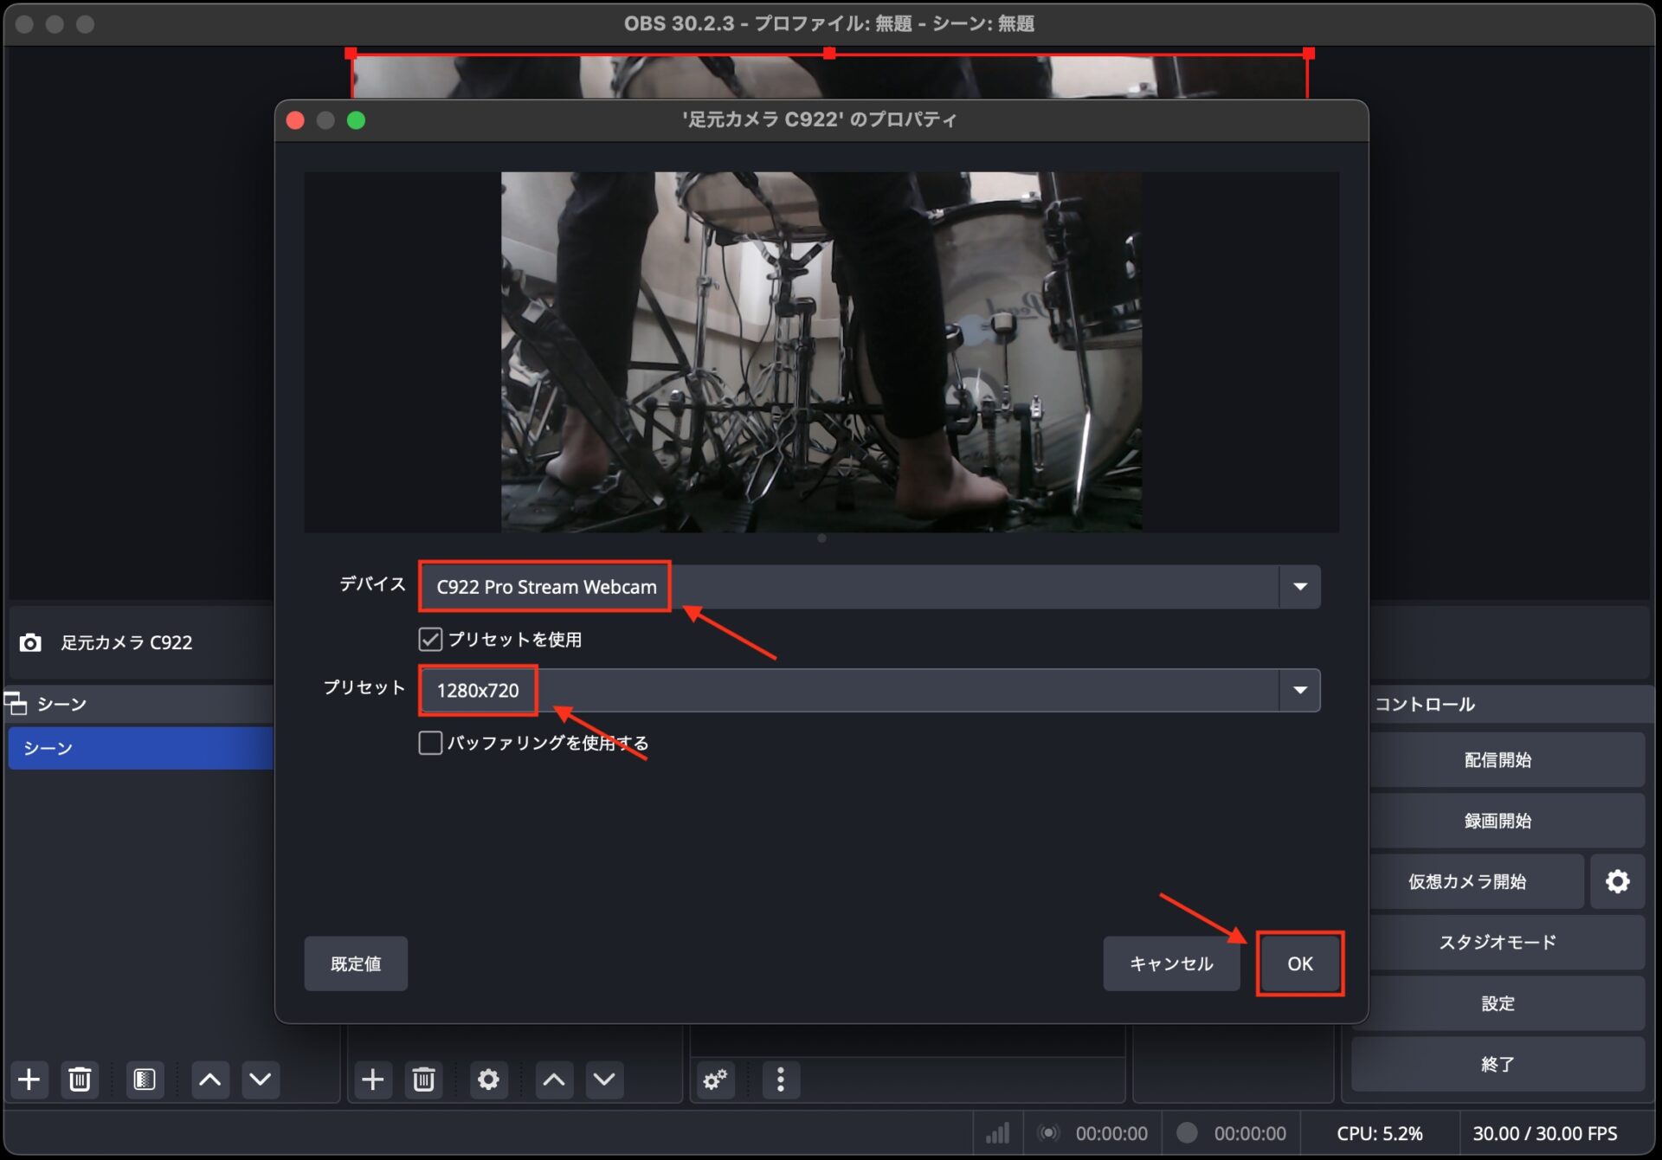Click the camera preview in properties dialog
The width and height of the screenshot is (1662, 1160).
click(821, 351)
